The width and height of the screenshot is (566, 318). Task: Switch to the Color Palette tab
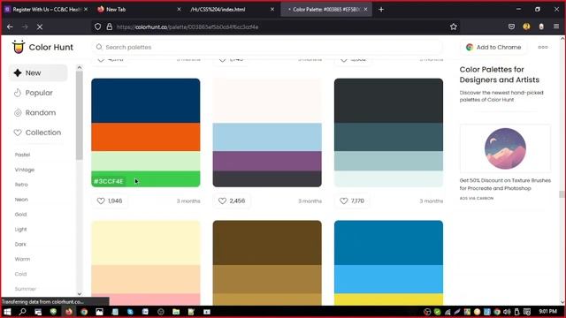(x=326, y=10)
